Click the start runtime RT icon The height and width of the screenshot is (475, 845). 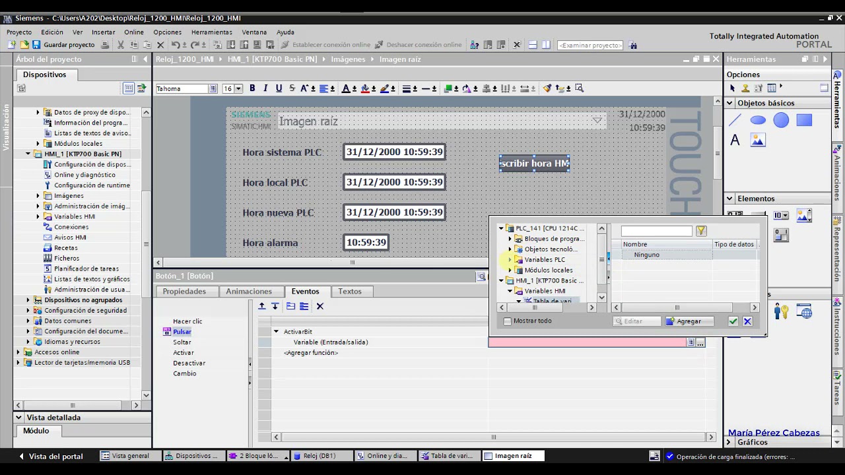pos(271,45)
